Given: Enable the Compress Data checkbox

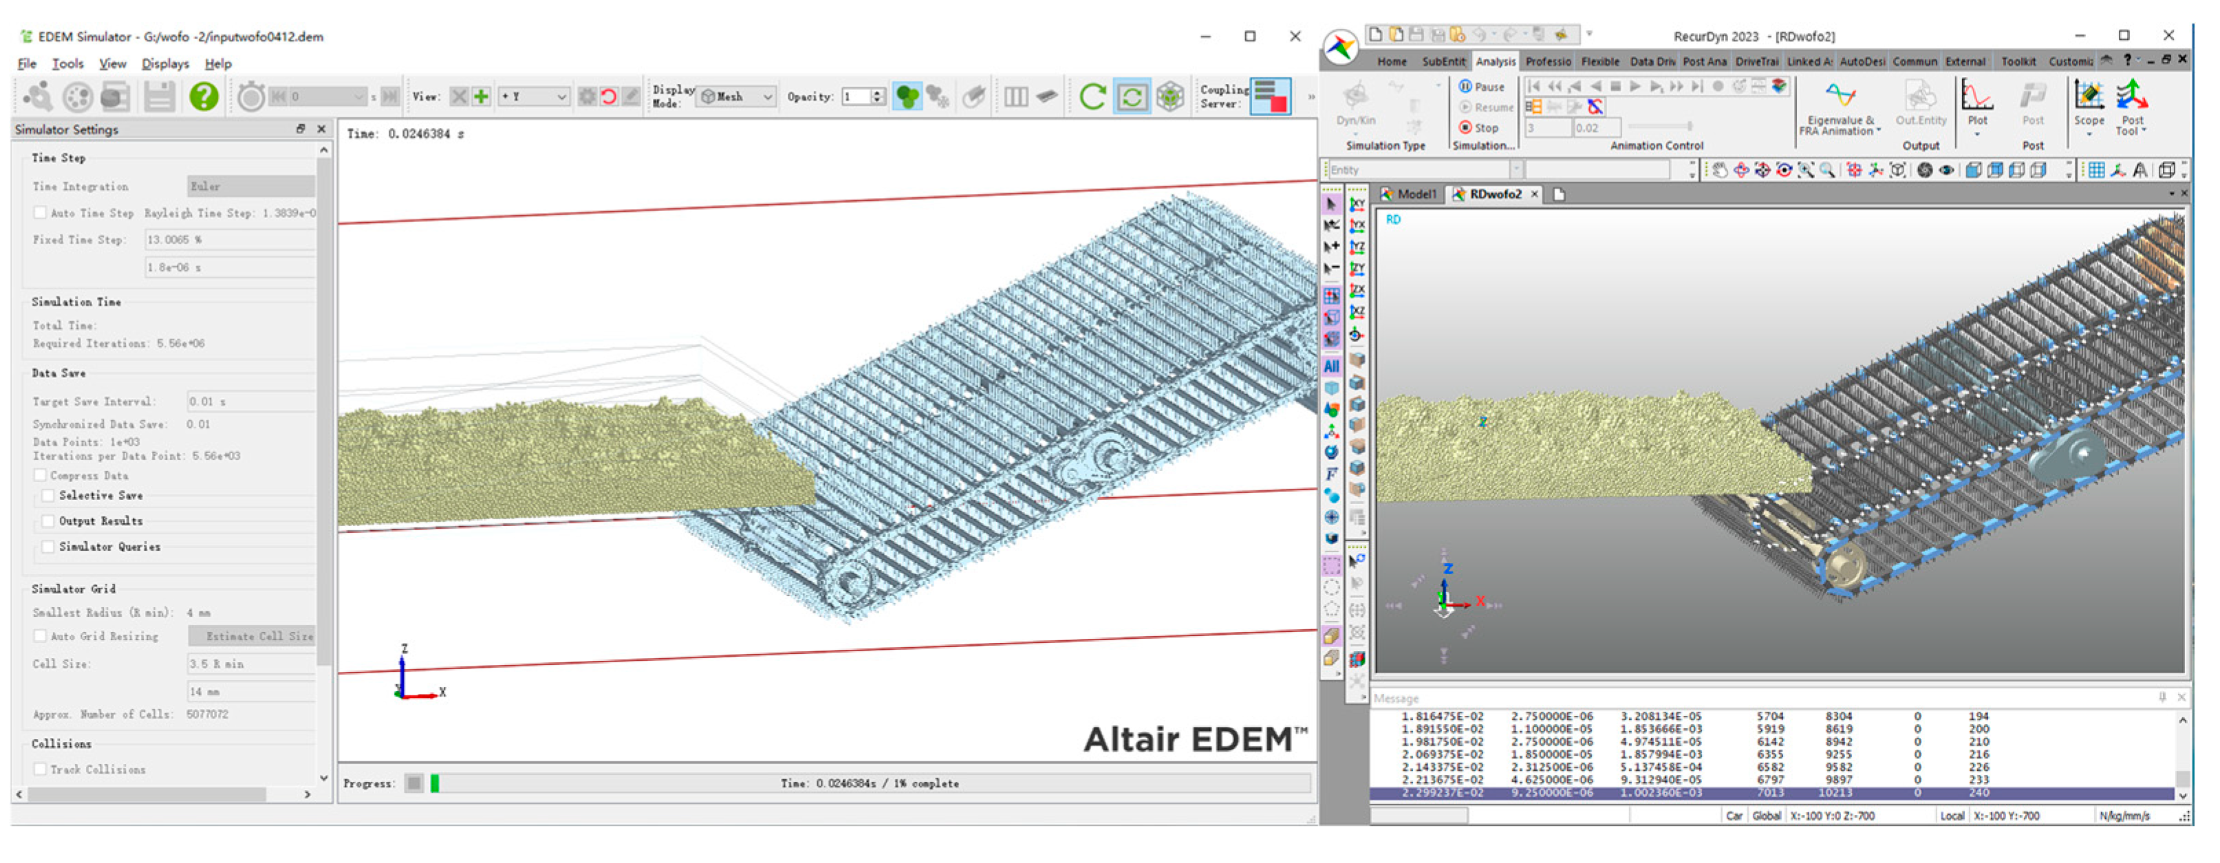Looking at the screenshot, I should click(x=41, y=475).
